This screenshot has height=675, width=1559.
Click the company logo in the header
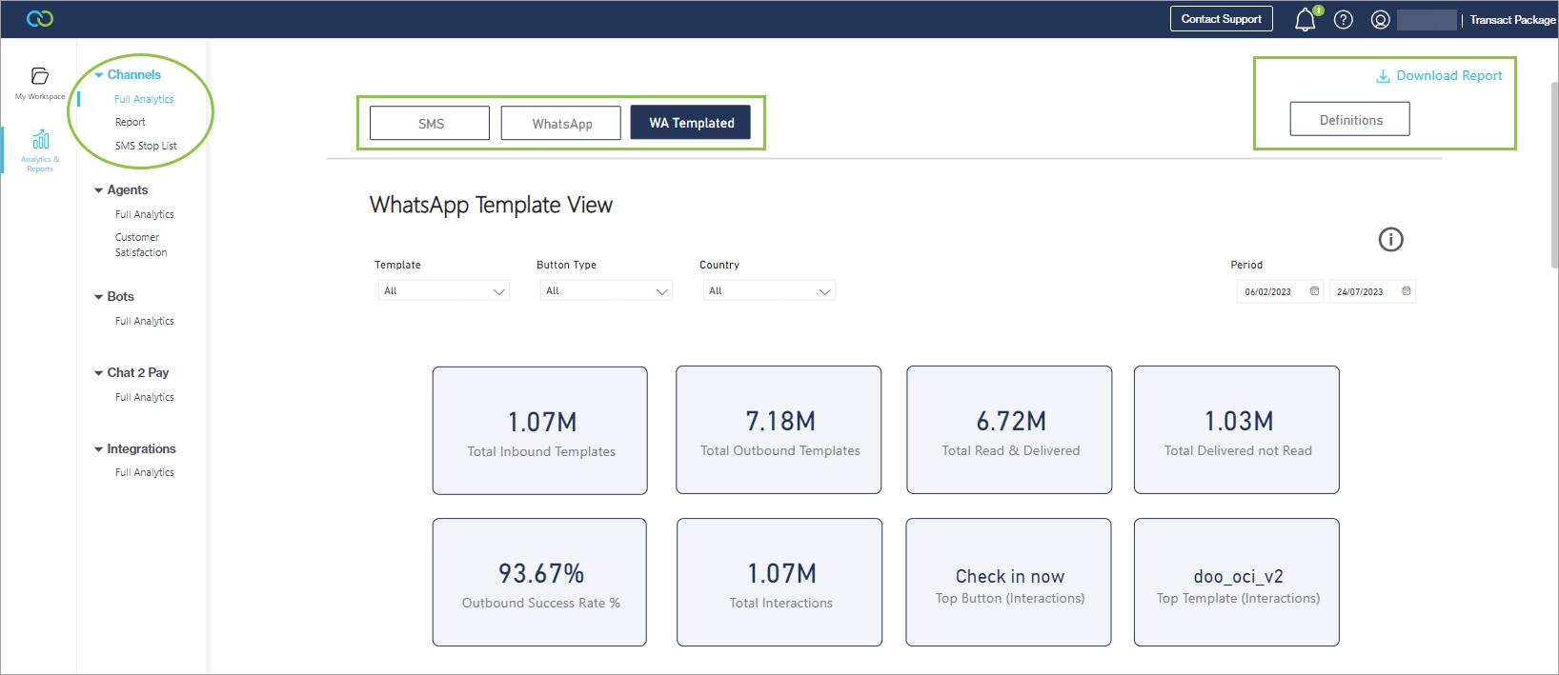(40, 19)
